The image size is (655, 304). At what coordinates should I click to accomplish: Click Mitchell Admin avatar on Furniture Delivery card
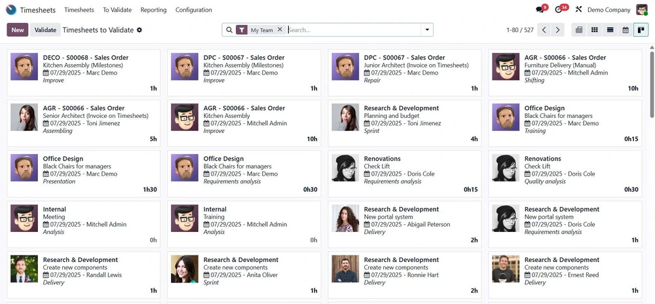pos(506,66)
